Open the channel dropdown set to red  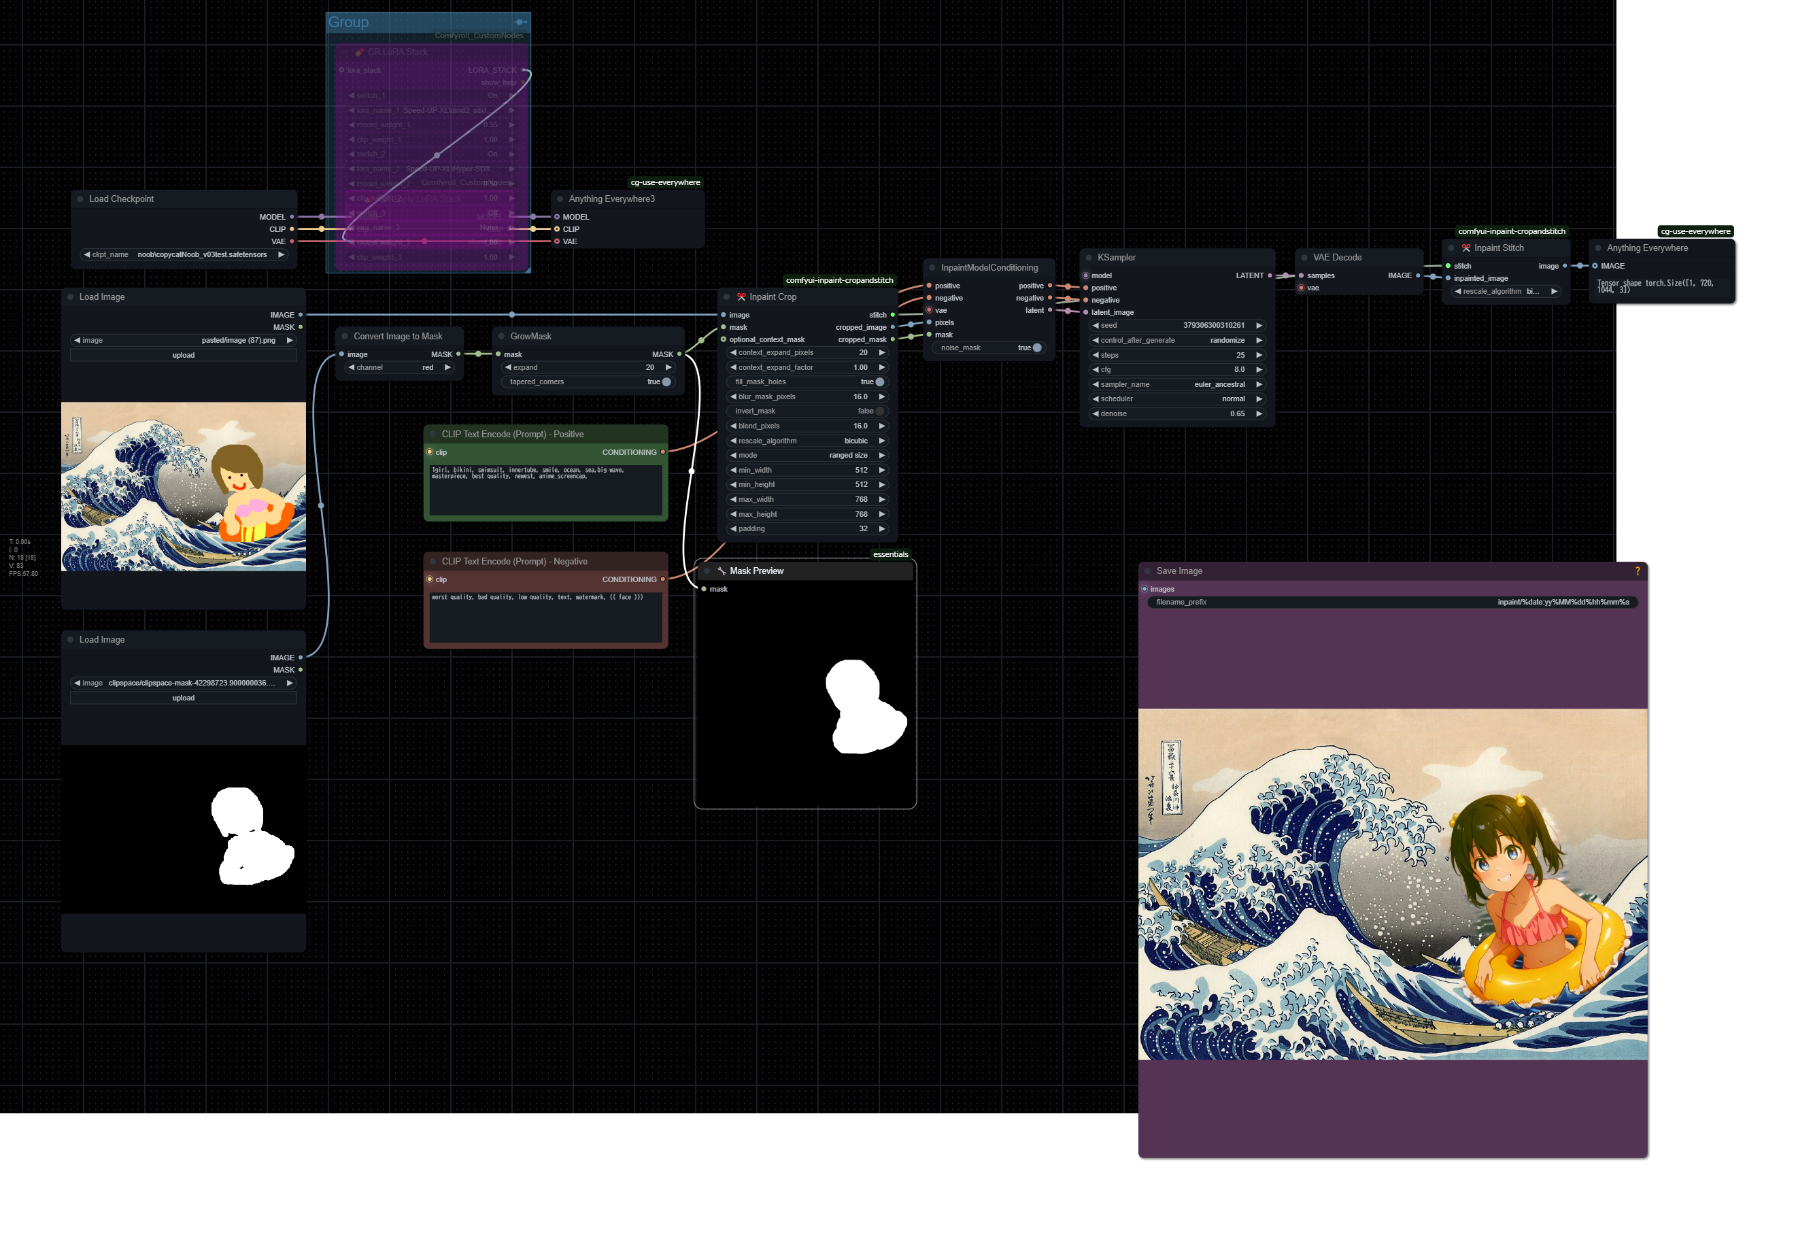coord(400,367)
